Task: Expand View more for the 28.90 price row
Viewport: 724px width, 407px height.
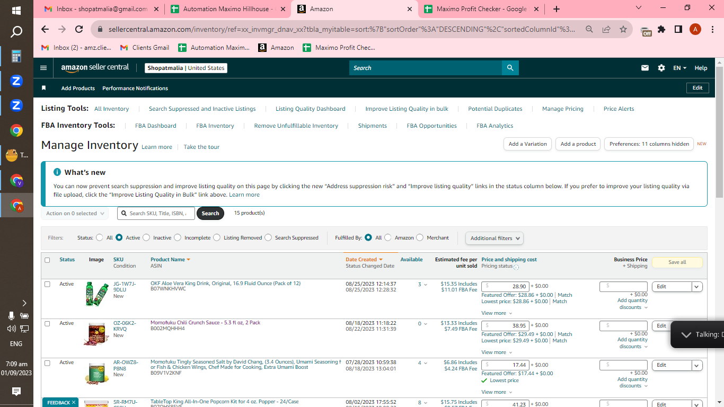Action: tap(497, 313)
